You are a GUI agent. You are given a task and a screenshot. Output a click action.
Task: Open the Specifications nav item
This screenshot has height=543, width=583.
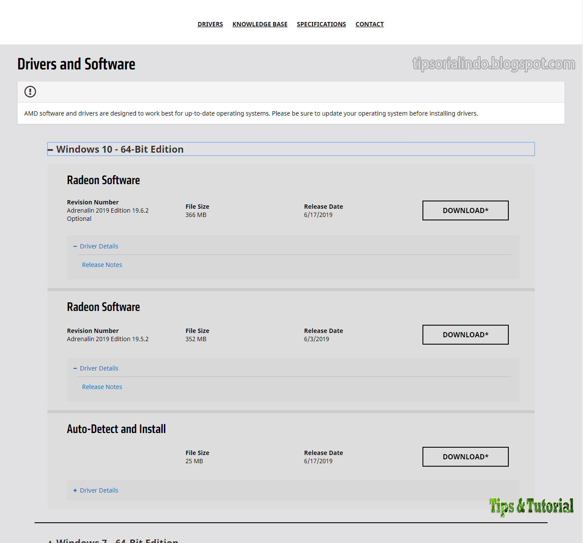[321, 24]
